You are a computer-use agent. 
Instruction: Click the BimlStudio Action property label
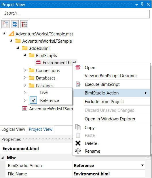(x=25, y=165)
